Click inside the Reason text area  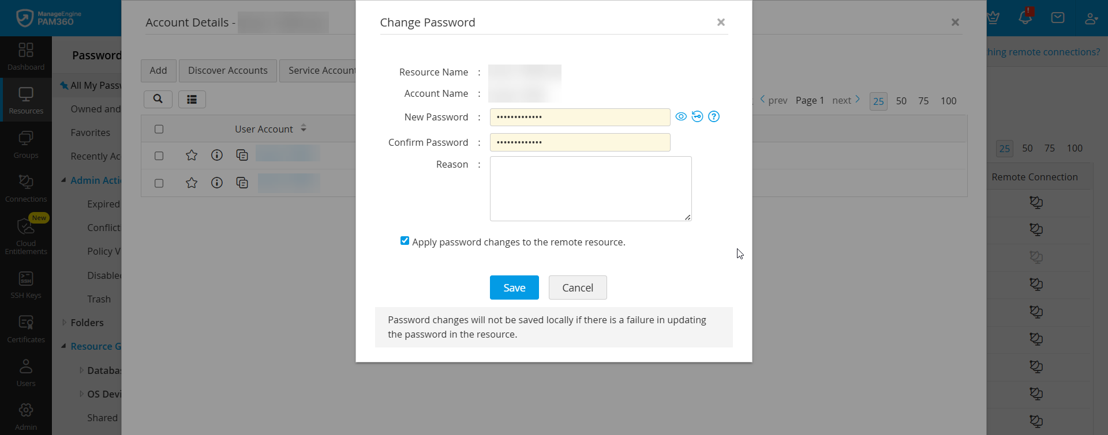click(590, 188)
